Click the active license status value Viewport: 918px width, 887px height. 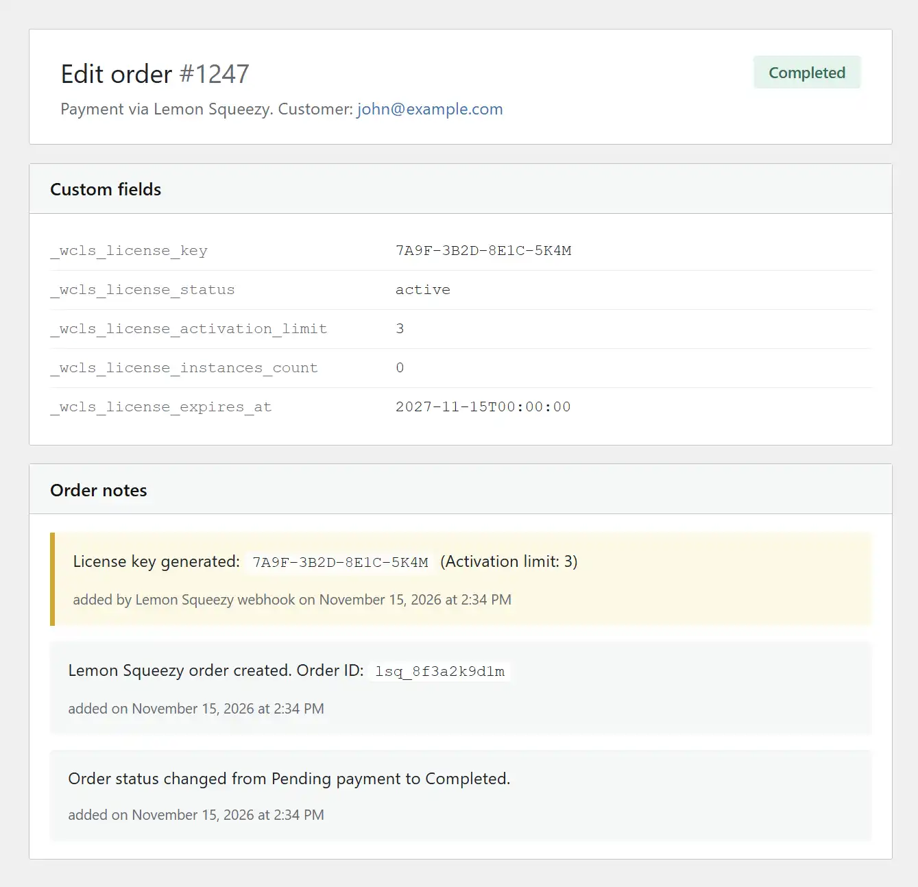(x=422, y=289)
